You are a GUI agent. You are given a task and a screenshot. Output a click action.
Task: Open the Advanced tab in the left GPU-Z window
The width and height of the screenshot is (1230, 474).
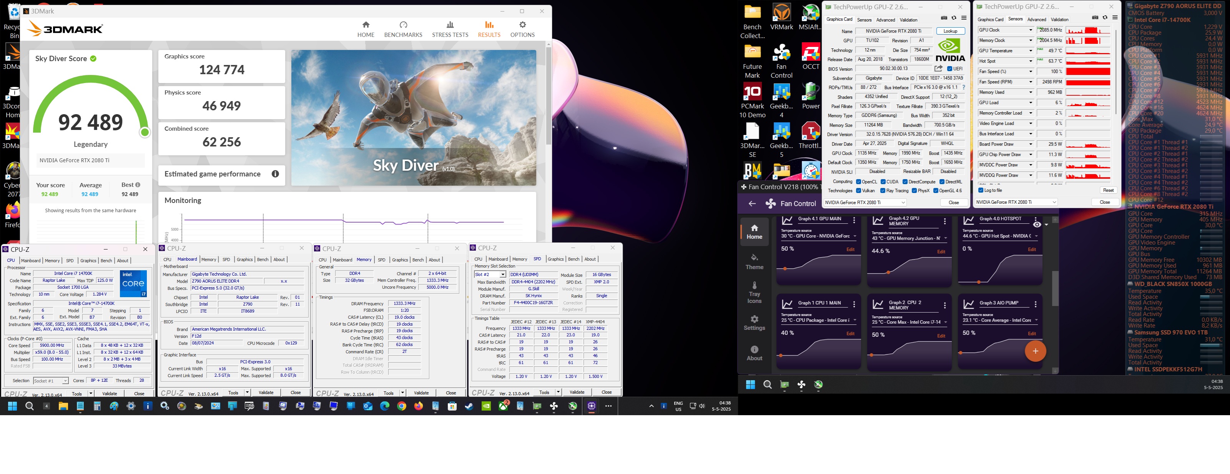(x=886, y=20)
